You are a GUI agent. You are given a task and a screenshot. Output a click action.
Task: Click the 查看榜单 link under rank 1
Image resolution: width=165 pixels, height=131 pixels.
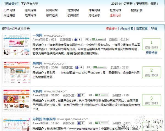[152, 53]
